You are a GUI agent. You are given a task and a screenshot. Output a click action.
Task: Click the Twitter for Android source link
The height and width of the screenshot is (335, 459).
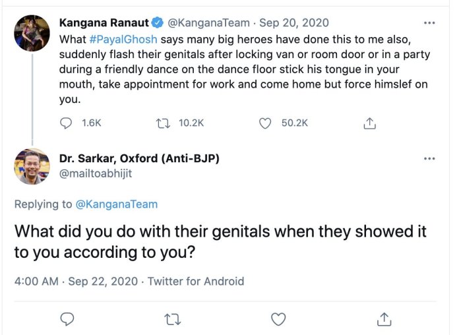click(195, 281)
